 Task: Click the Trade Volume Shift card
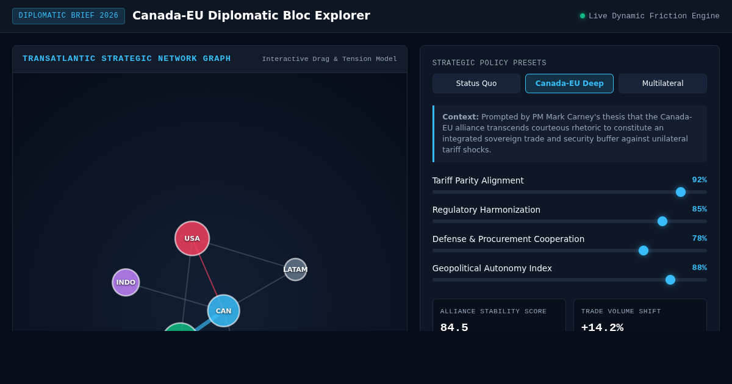(x=640, y=315)
